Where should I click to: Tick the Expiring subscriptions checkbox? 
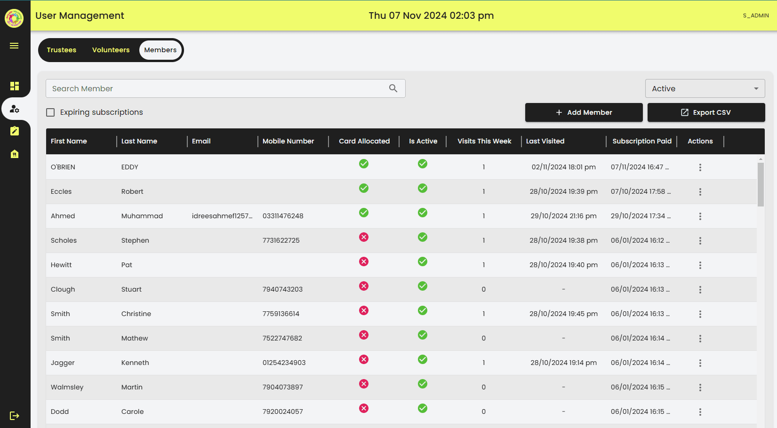tap(50, 112)
